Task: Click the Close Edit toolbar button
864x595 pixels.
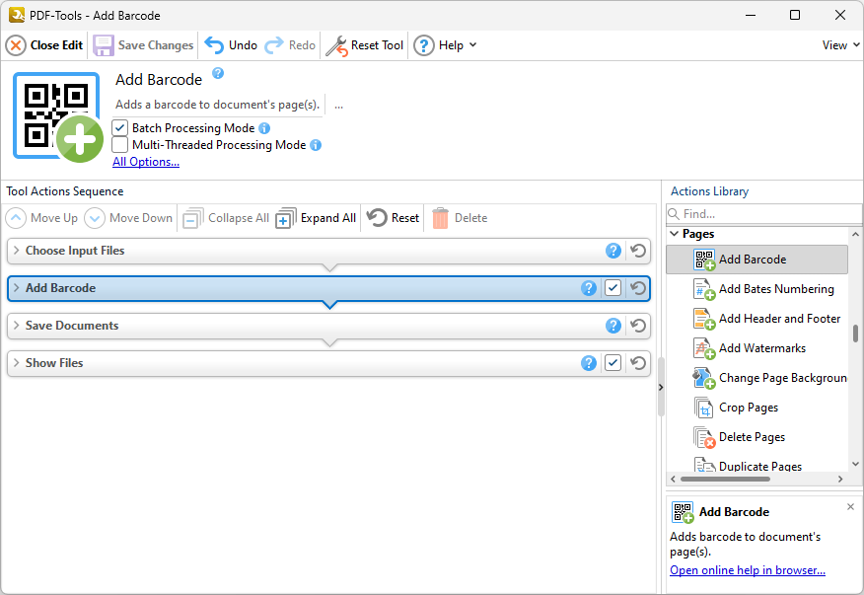Action: point(44,45)
